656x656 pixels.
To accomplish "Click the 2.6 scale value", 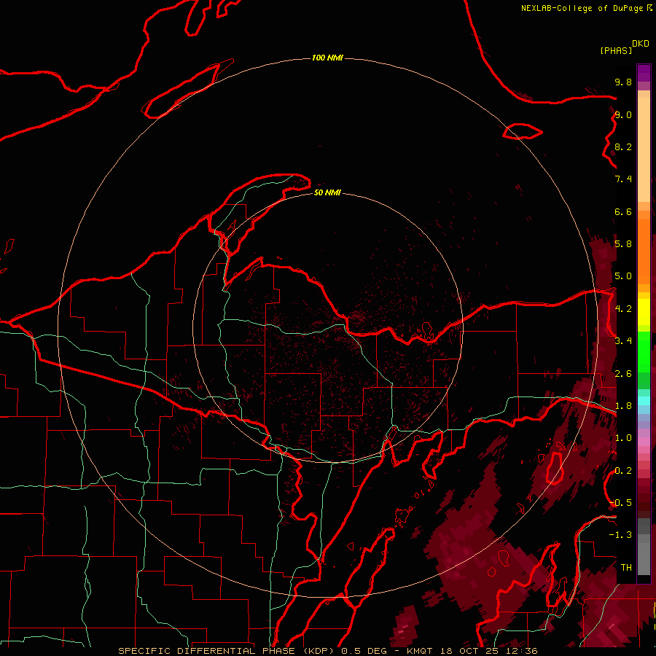I will (623, 374).
